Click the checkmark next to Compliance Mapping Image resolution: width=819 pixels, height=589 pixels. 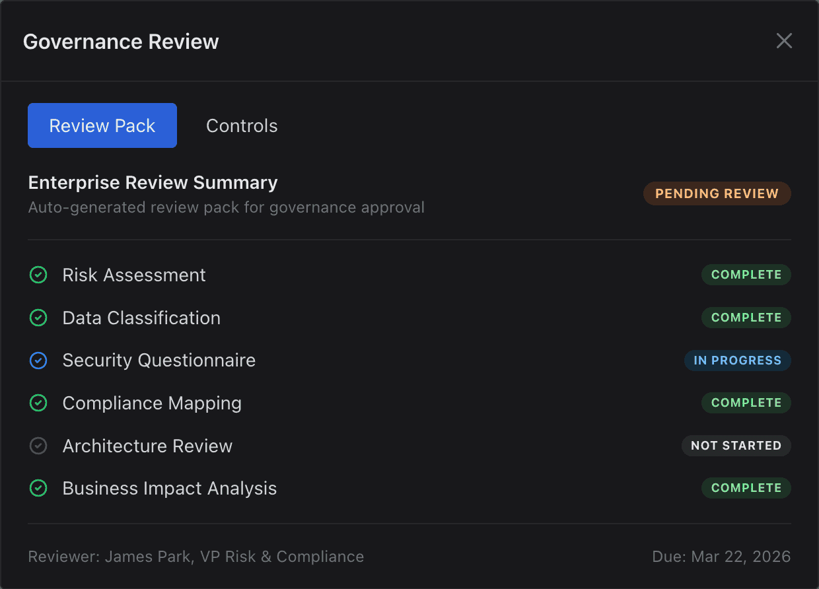[38, 403]
